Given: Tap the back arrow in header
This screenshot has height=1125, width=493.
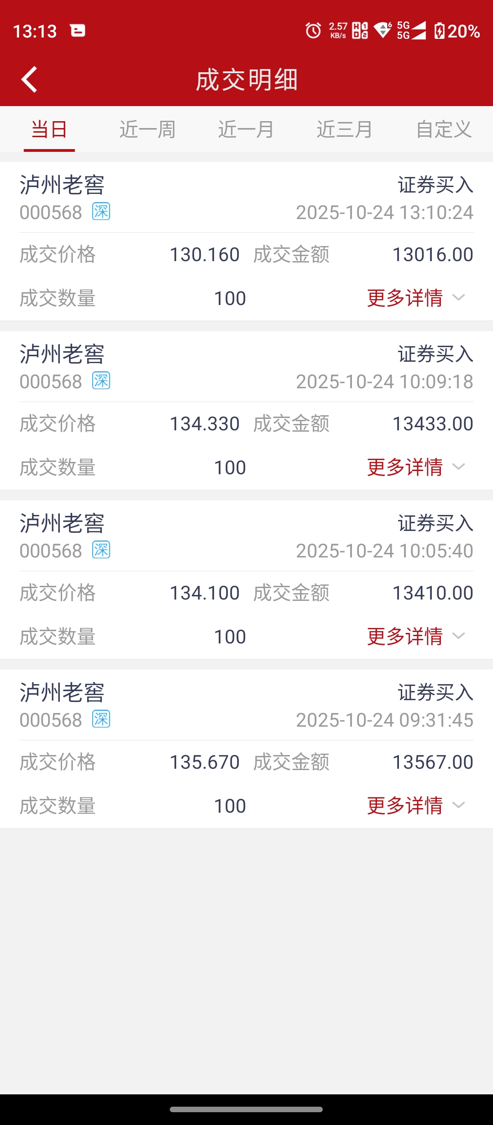Looking at the screenshot, I should click(x=29, y=80).
